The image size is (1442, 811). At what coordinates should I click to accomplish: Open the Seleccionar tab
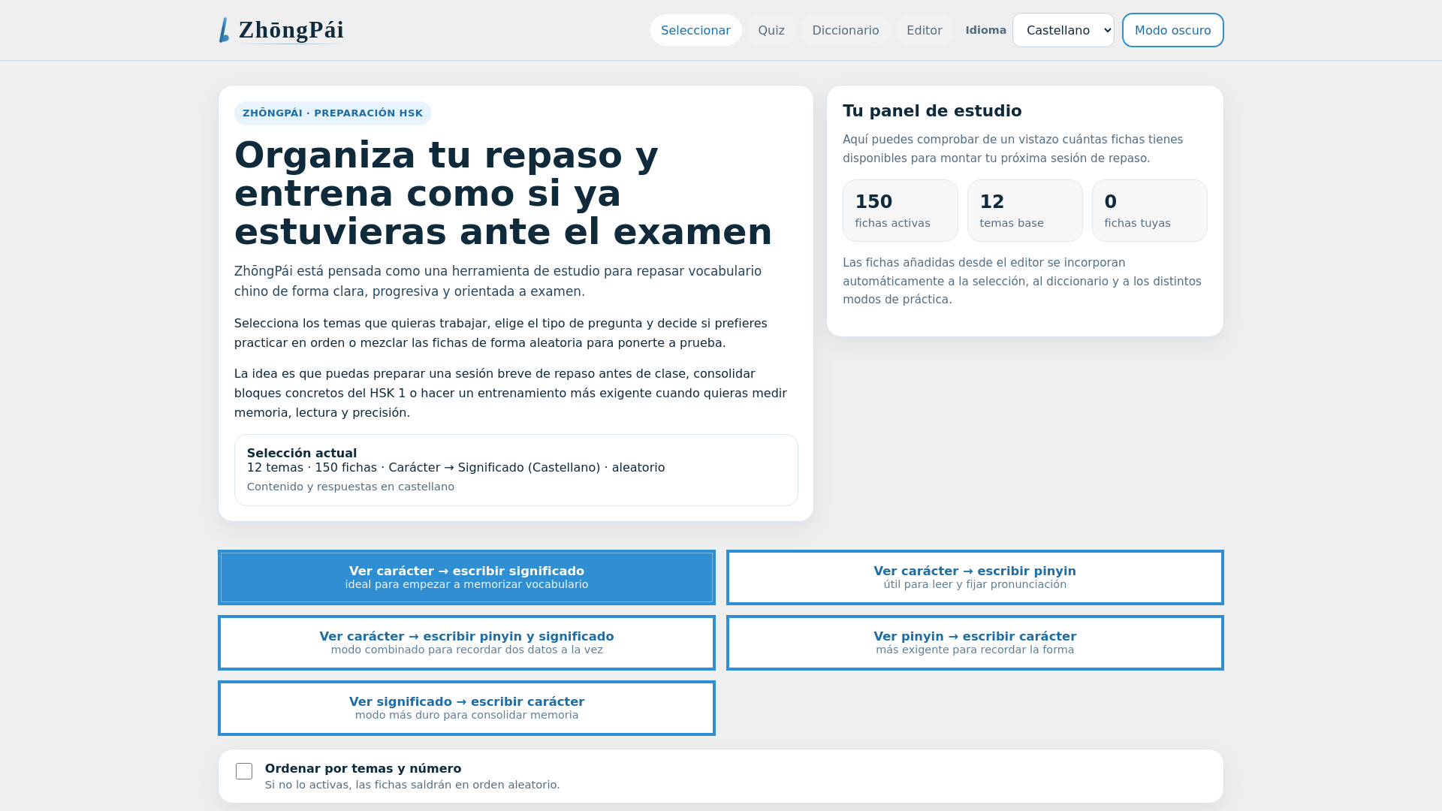click(695, 30)
